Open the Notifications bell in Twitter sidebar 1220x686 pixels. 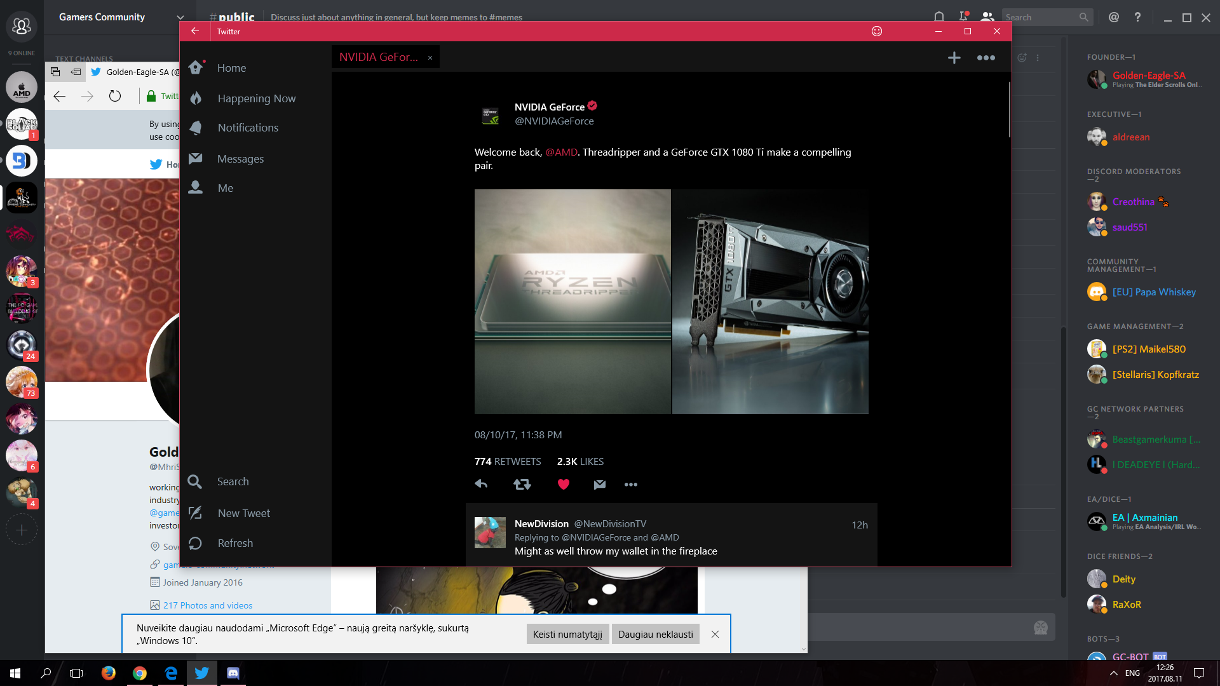(196, 128)
